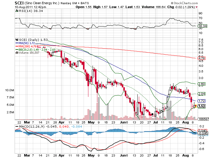This screenshot has height=158, width=209.
Task: Click the bold 1.53 last price tag
Action: [x=202, y=106]
